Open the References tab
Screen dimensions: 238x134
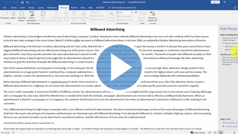52,7
